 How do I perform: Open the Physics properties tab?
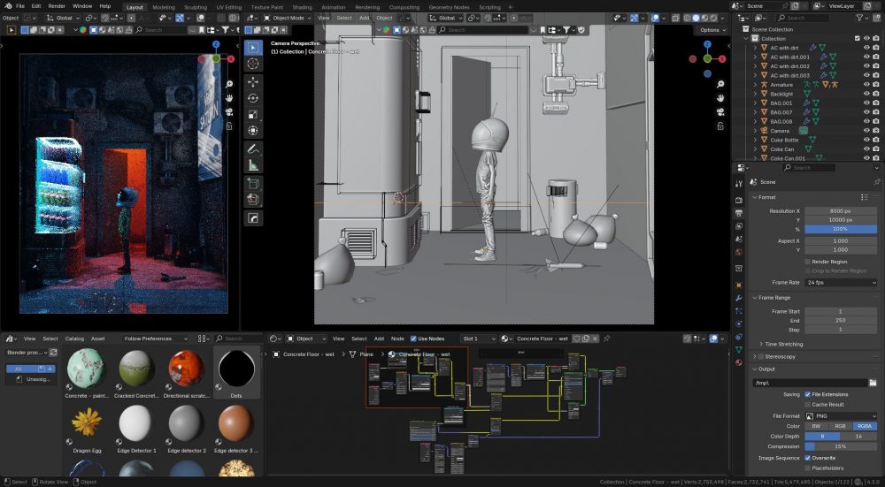[x=739, y=323]
